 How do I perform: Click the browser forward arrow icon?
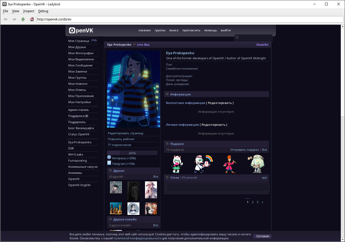(x=14, y=19)
